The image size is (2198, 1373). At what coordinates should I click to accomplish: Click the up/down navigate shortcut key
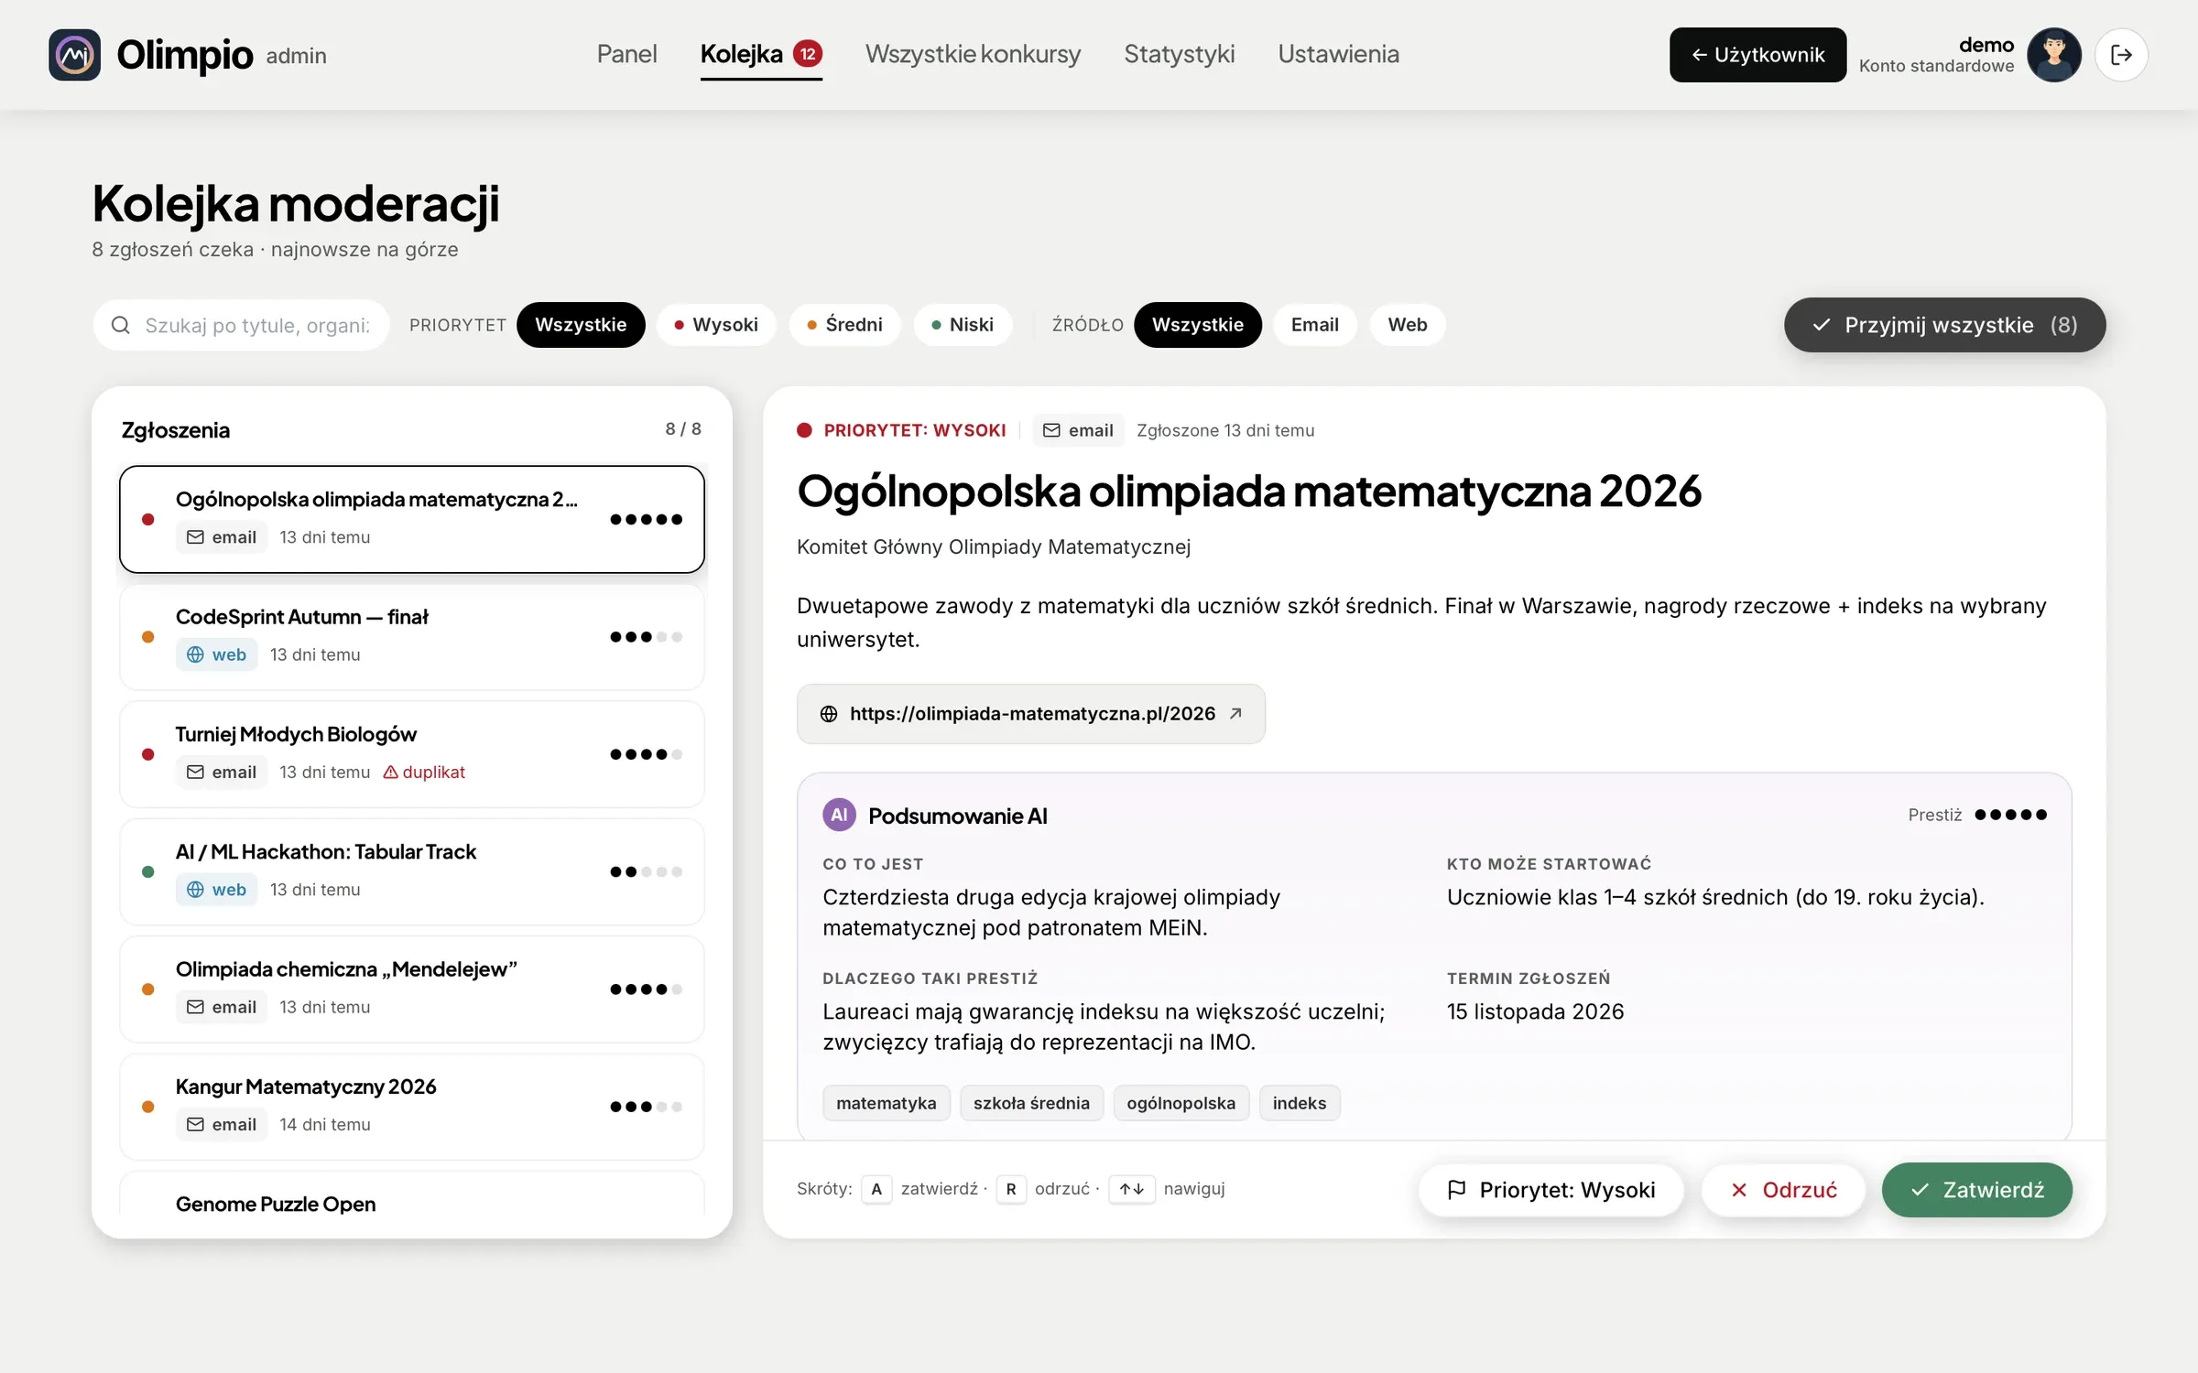[1132, 1189]
